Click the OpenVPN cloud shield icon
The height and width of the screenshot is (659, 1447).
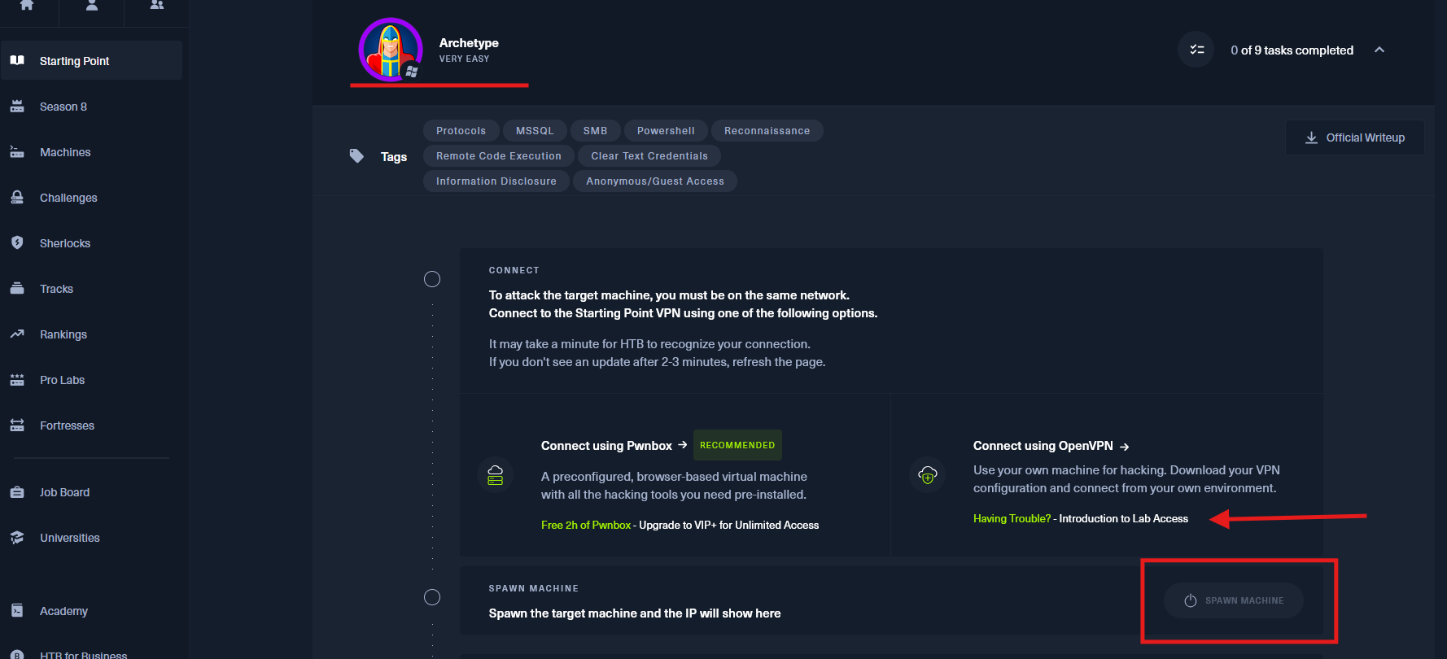[x=927, y=475]
